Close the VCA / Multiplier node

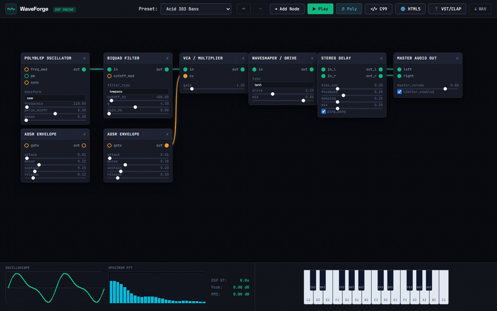(243, 59)
